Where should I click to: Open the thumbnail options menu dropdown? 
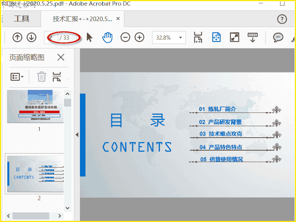click(x=17, y=77)
